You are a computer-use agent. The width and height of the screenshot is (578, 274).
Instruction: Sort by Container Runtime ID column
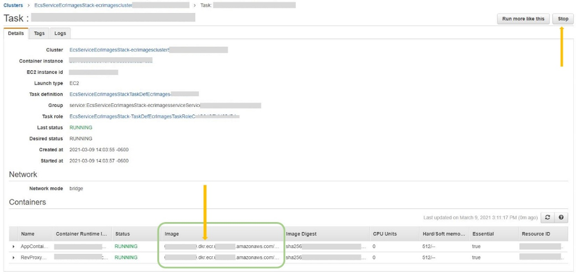click(82, 234)
